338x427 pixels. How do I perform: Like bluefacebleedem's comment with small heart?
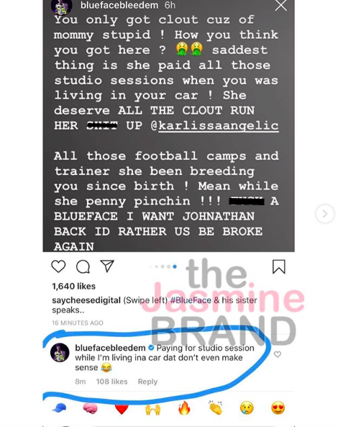(x=278, y=354)
